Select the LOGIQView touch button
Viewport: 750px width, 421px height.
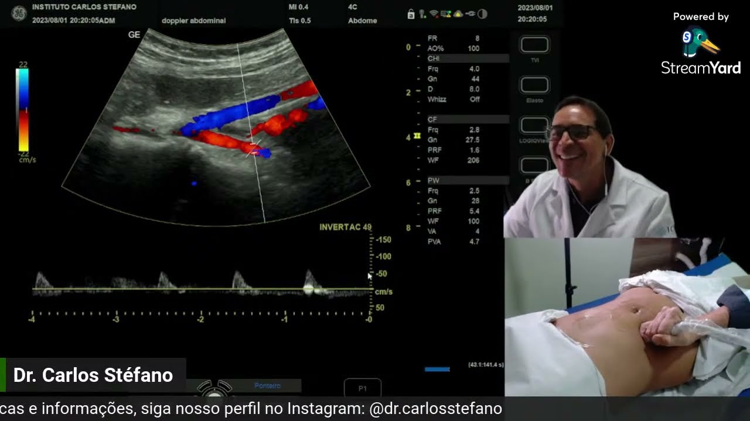[534, 125]
